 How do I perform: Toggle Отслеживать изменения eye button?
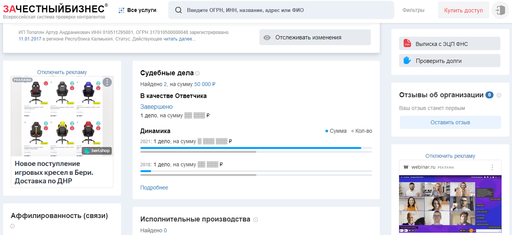315,37
